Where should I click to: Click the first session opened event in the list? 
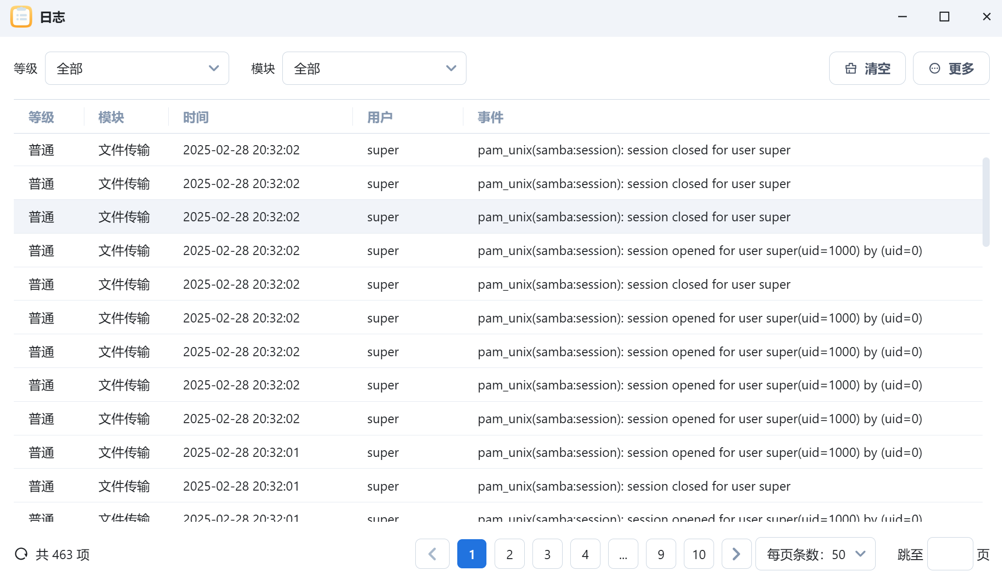(x=700, y=250)
